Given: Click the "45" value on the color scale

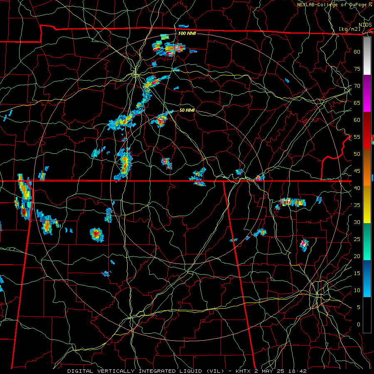Looking at the screenshot, I should [x=357, y=171].
